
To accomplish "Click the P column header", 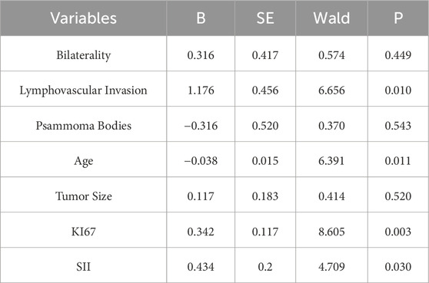I will [398, 18].
